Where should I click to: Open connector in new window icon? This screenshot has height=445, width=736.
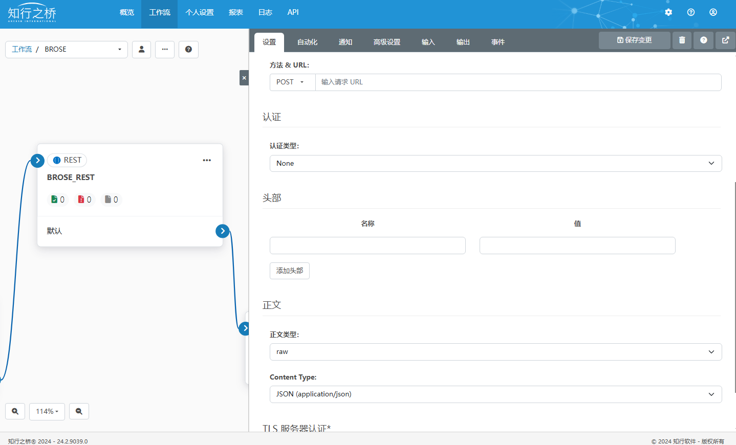tap(725, 40)
